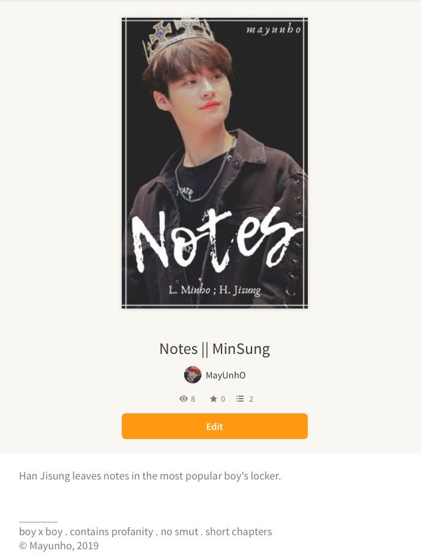Click the copyright Mayunho, 2019 text
This screenshot has width=421, height=556.
tap(59, 546)
